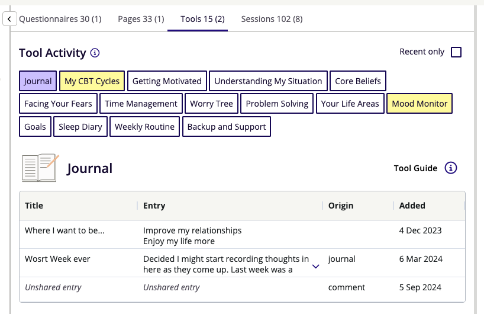Select the Sessions 102 (8) tab

click(272, 19)
